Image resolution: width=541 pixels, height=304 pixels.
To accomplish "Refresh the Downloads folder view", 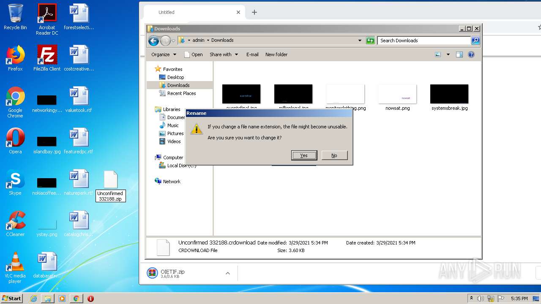I will coord(370,41).
